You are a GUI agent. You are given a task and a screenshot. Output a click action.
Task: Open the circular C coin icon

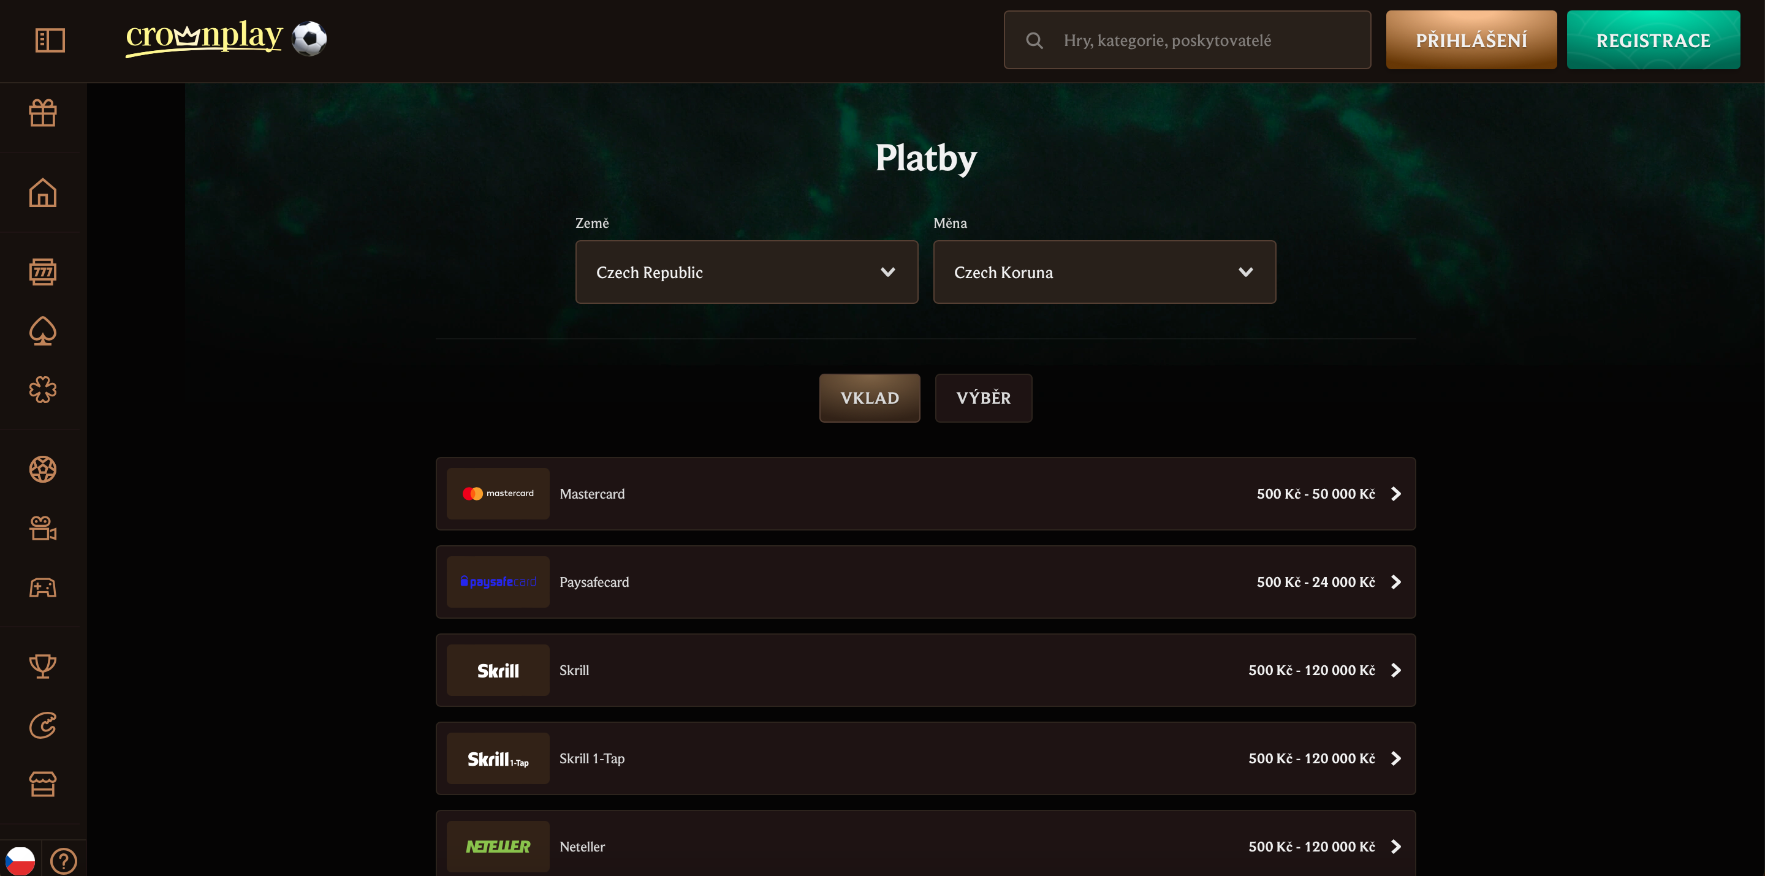coord(42,725)
